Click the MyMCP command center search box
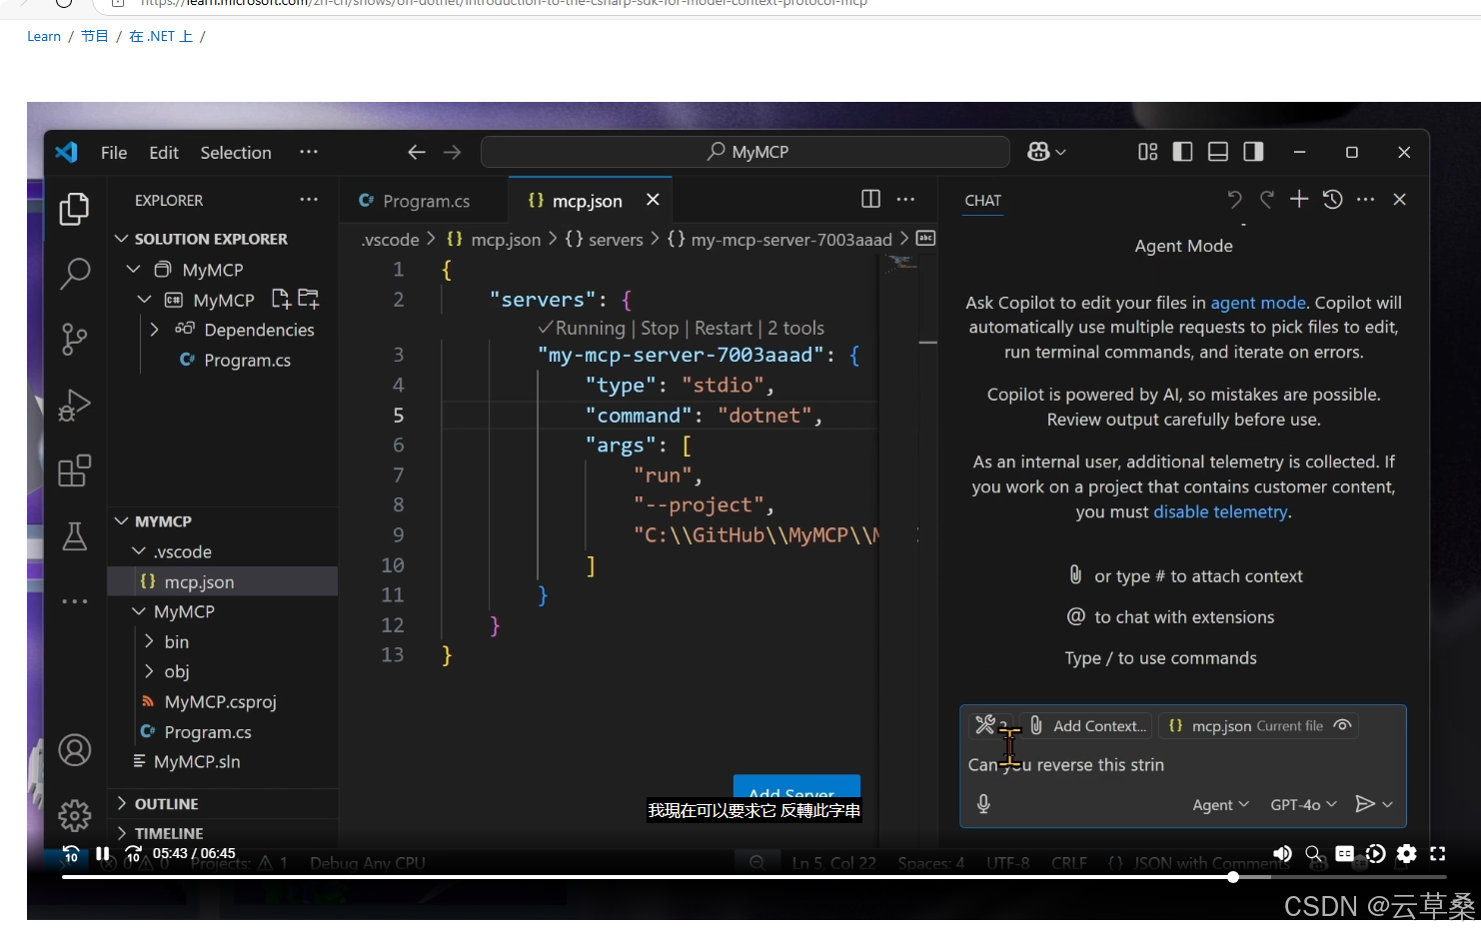 (x=745, y=152)
